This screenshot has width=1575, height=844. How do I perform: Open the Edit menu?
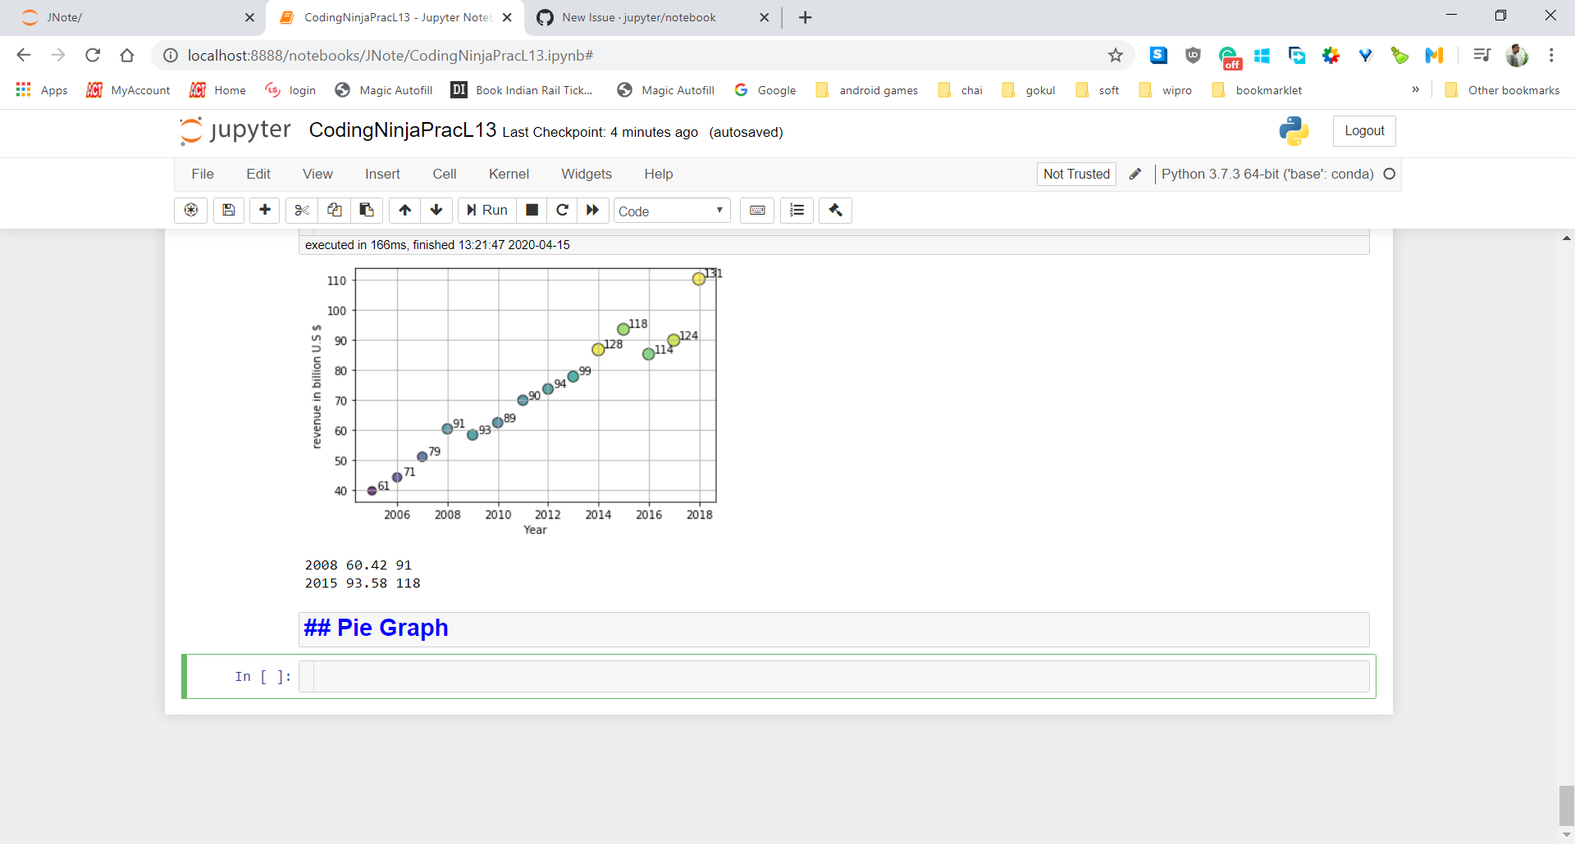click(x=258, y=174)
